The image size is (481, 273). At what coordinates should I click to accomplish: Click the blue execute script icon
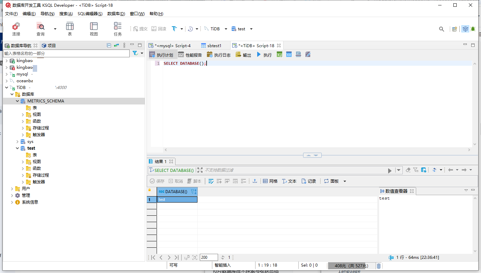pos(289,55)
